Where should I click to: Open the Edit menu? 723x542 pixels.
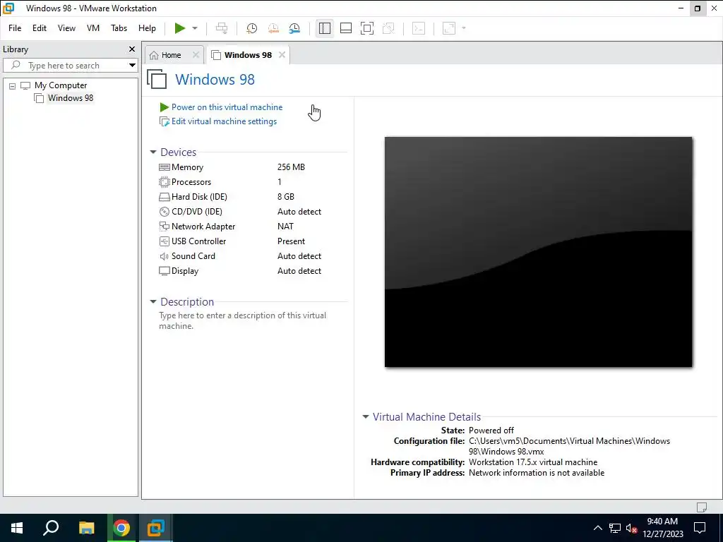[x=40, y=28]
